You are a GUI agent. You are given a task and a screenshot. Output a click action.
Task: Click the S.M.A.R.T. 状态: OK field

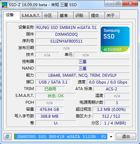(x=56, y=96)
